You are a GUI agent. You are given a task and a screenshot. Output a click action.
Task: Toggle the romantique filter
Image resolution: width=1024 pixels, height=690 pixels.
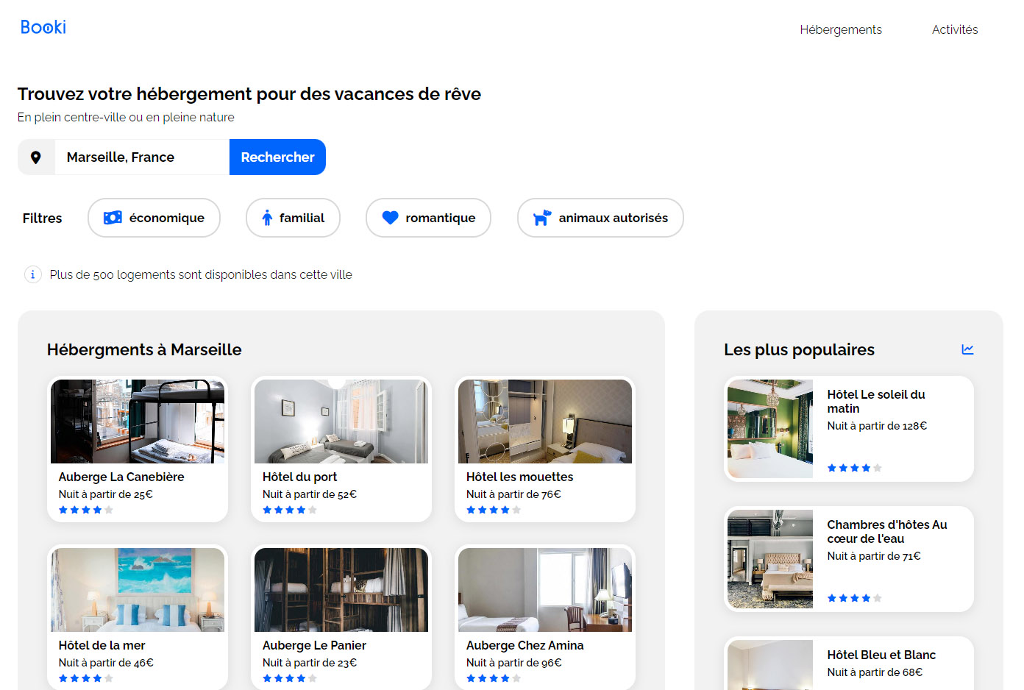pyautogui.click(x=428, y=218)
